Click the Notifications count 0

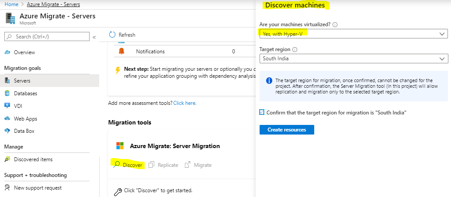[233, 52]
